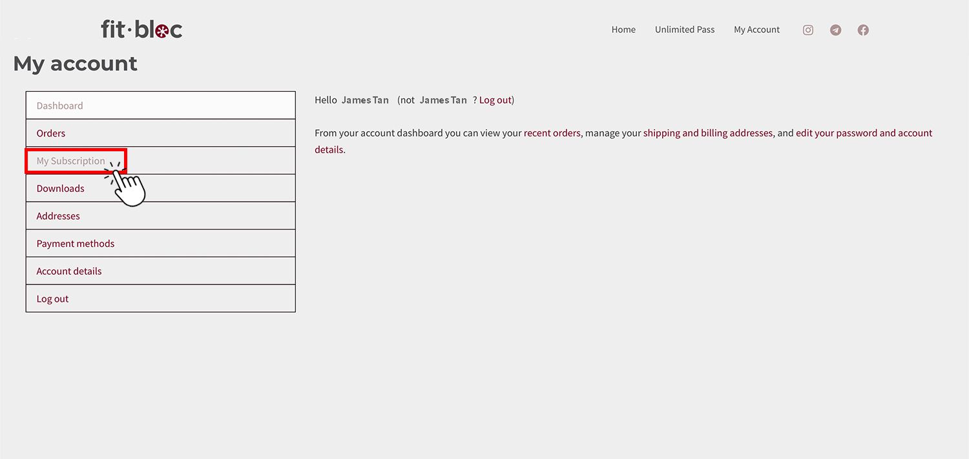
Task: Click Log out in the sidebar menu
Action: tap(52, 299)
